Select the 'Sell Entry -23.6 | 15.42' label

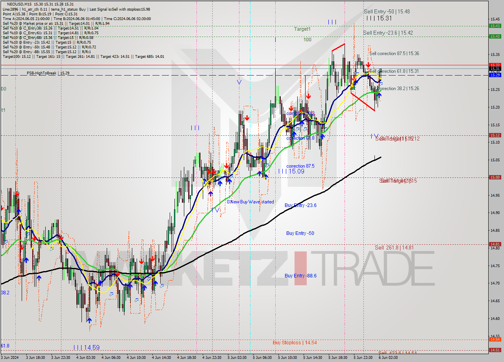388,33
